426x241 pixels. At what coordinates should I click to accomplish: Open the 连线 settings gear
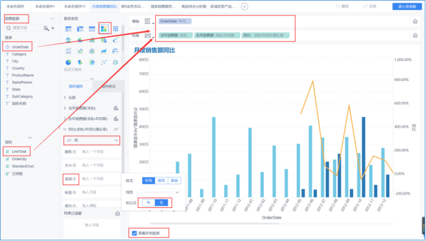coord(74,179)
